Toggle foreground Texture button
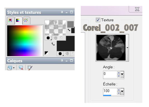The width and height of the screenshot is (149, 107). coord(55,38)
